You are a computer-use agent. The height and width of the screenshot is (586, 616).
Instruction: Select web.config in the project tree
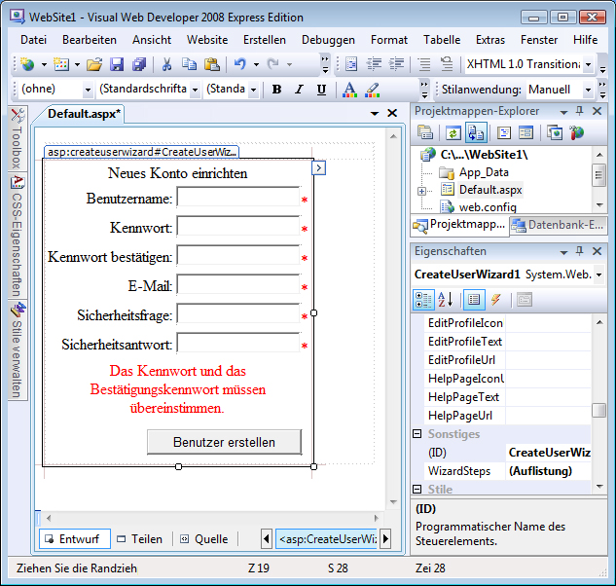tap(488, 207)
